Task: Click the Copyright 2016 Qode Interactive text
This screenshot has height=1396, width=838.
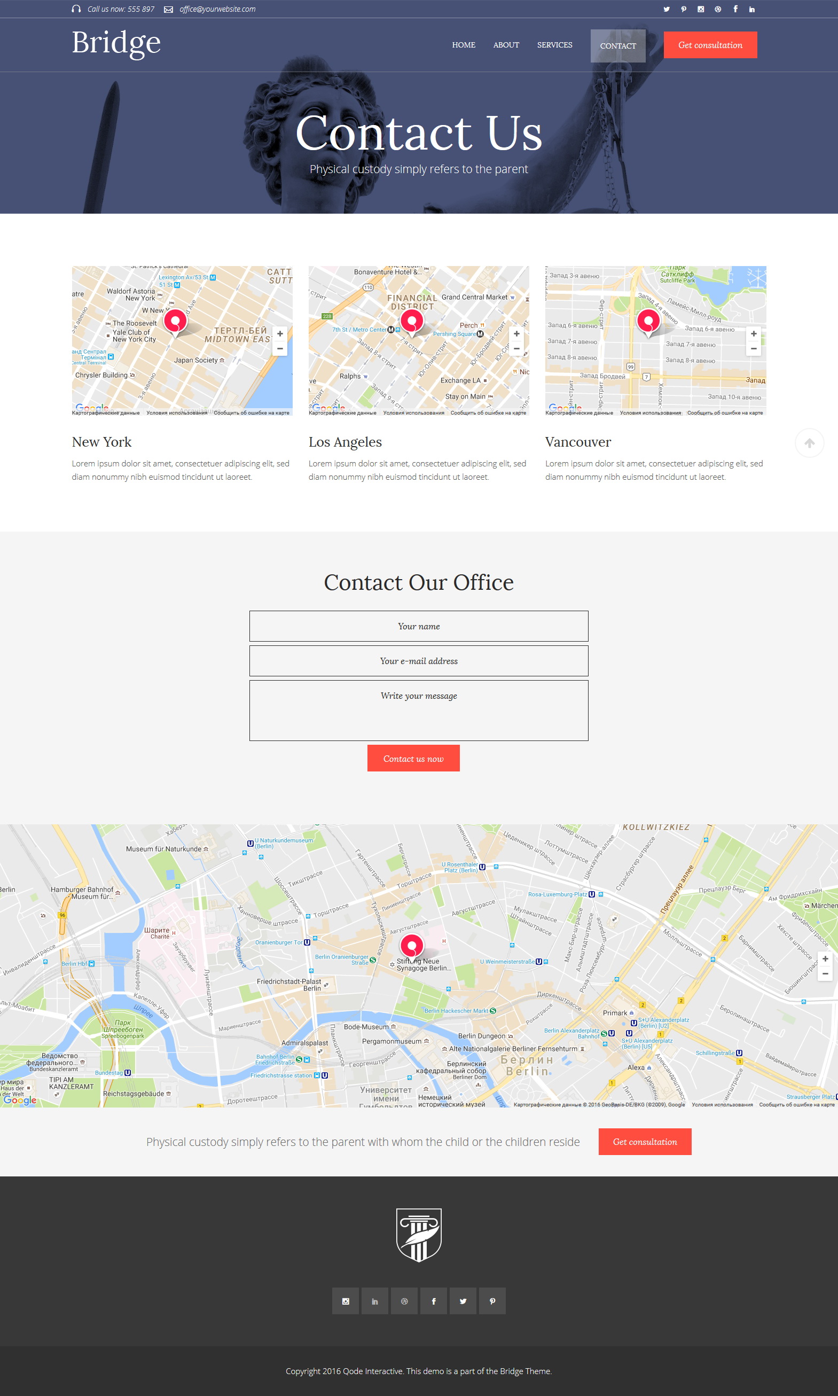Action: (419, 1371)
